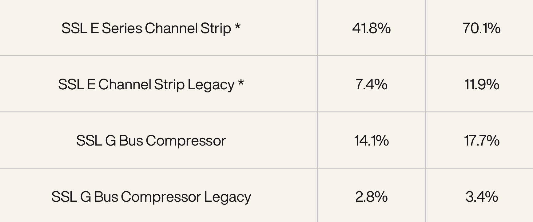Select the 14.1% value cell
This screenshot has width=533, height=222.
[371, 141]
